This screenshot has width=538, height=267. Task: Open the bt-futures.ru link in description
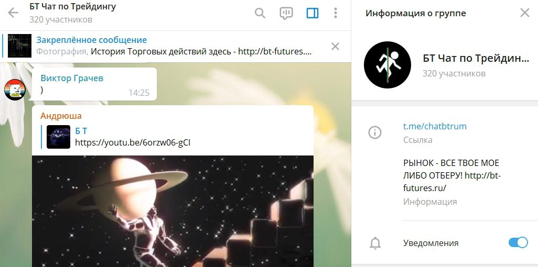coord(452,182)
